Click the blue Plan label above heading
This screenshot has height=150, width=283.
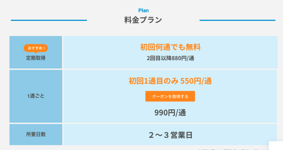[x=143, y=10]
